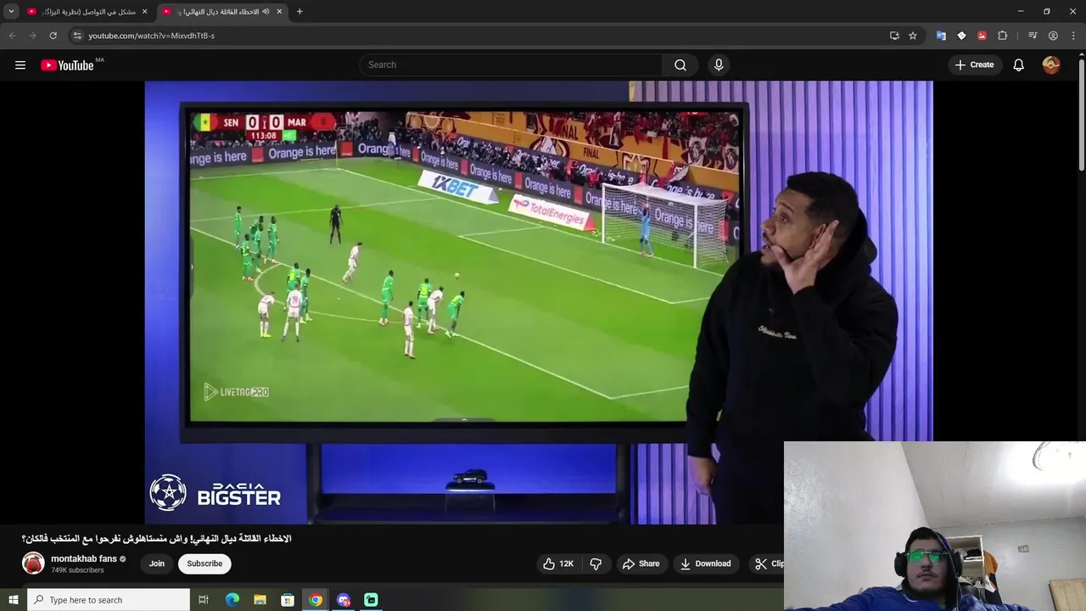The height and width of the screenshot is (611, 1086).
Task: Go forward in browser history
Action: [x=32, y=36]
